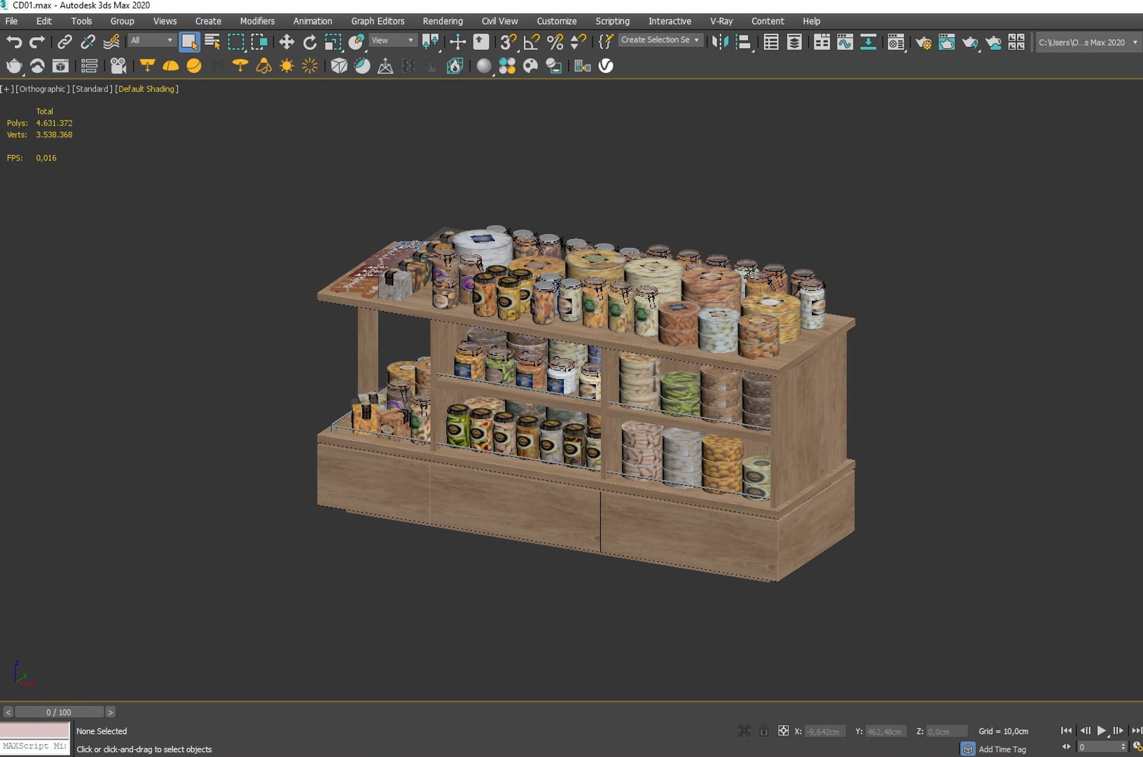The image size is (1143, 757).
Task: Open Select by Name list
Action: [x=213, y=42]
